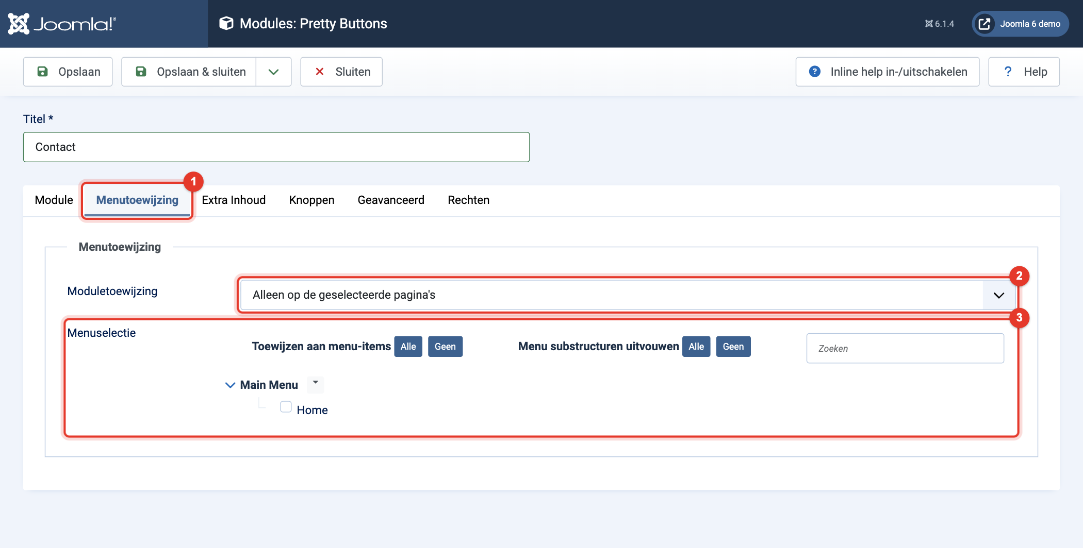Open the Moduletoewijzing dropdown
The image size is (1083, 548).
[x=628, y=295]
